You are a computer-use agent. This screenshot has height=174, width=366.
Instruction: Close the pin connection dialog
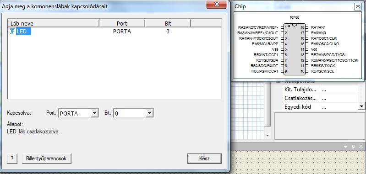(217, 4)
